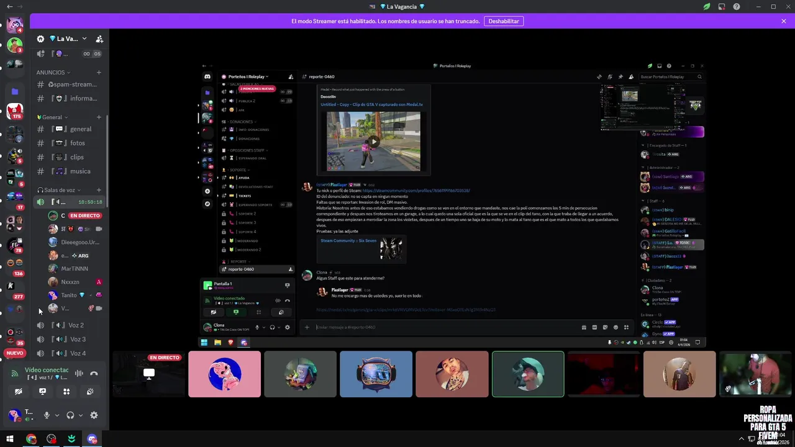Open Untitled - Copy clip link in streamed Discord
Viewport: 795px width, 447px height.
coord(371,104)
